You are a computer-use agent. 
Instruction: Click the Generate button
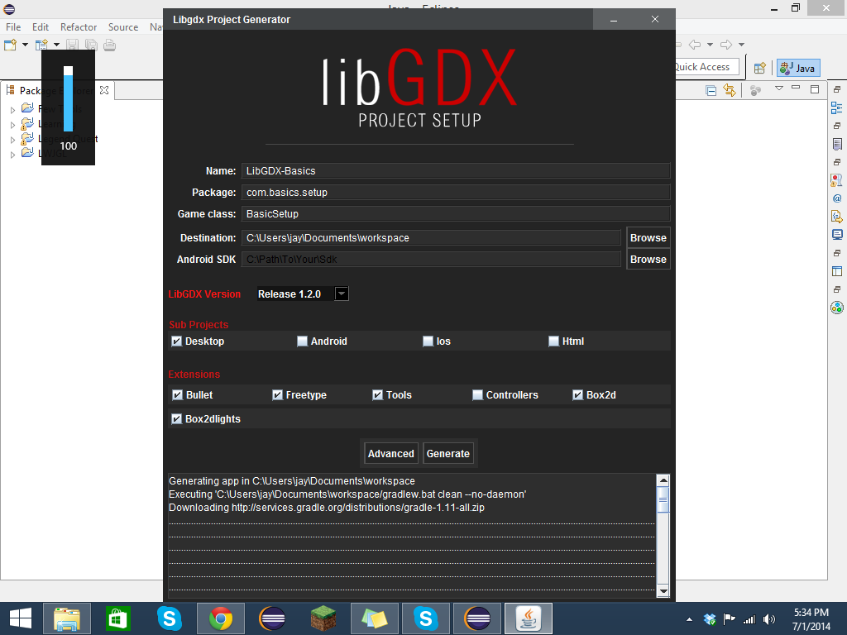point(448,454)
